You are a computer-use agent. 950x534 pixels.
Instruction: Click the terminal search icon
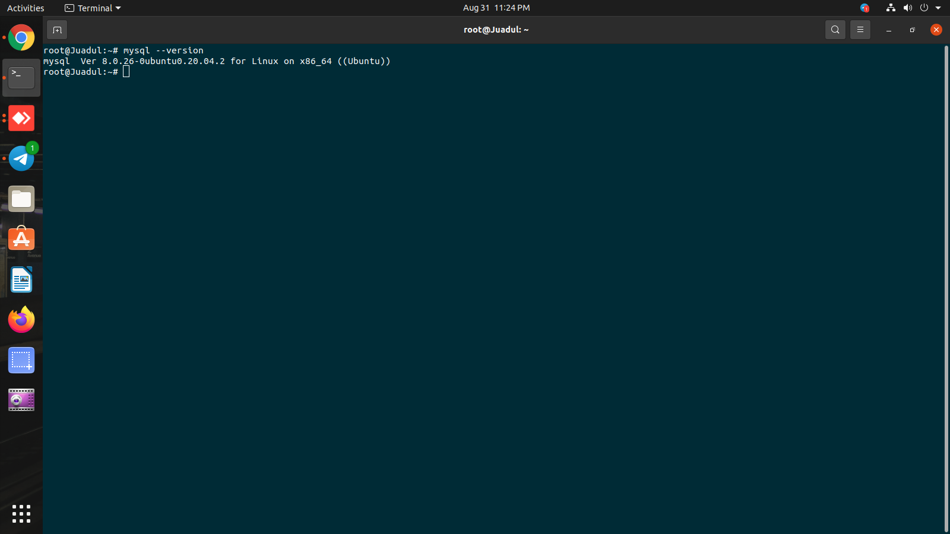point(834,30)
